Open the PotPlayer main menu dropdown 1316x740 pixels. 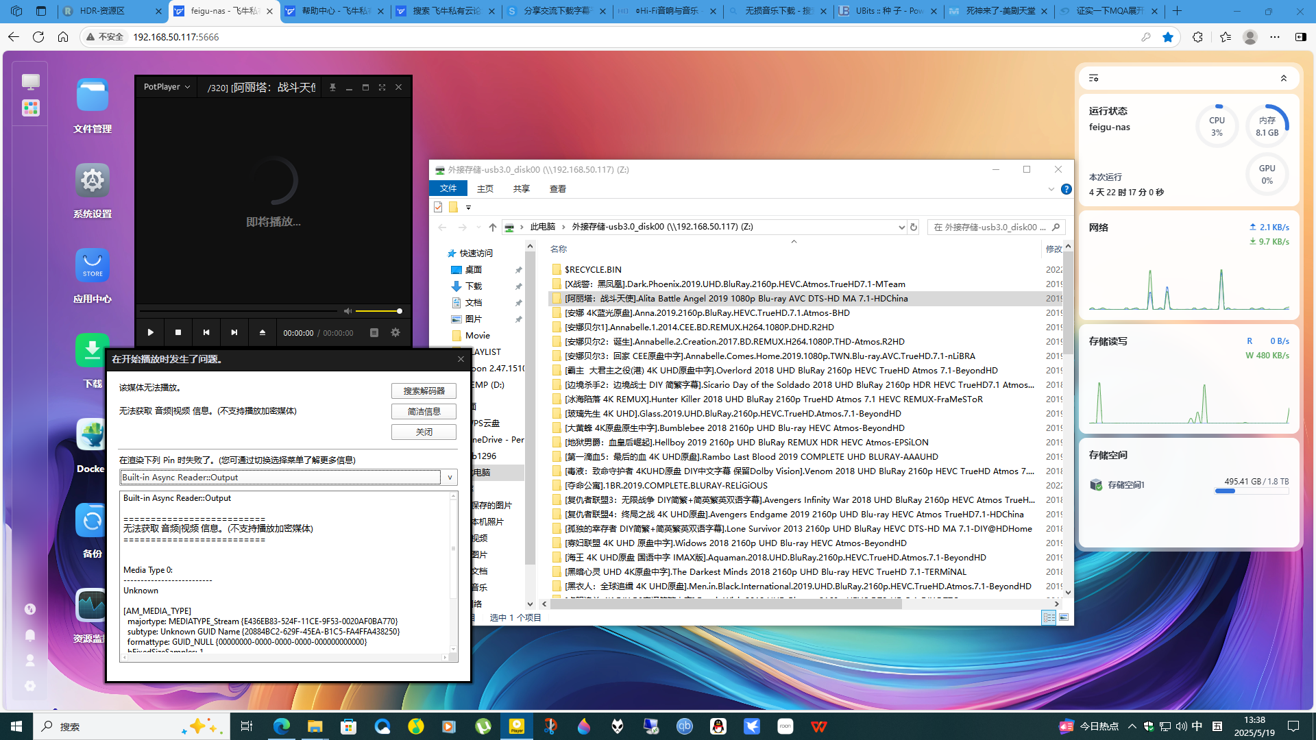point(167,87)
